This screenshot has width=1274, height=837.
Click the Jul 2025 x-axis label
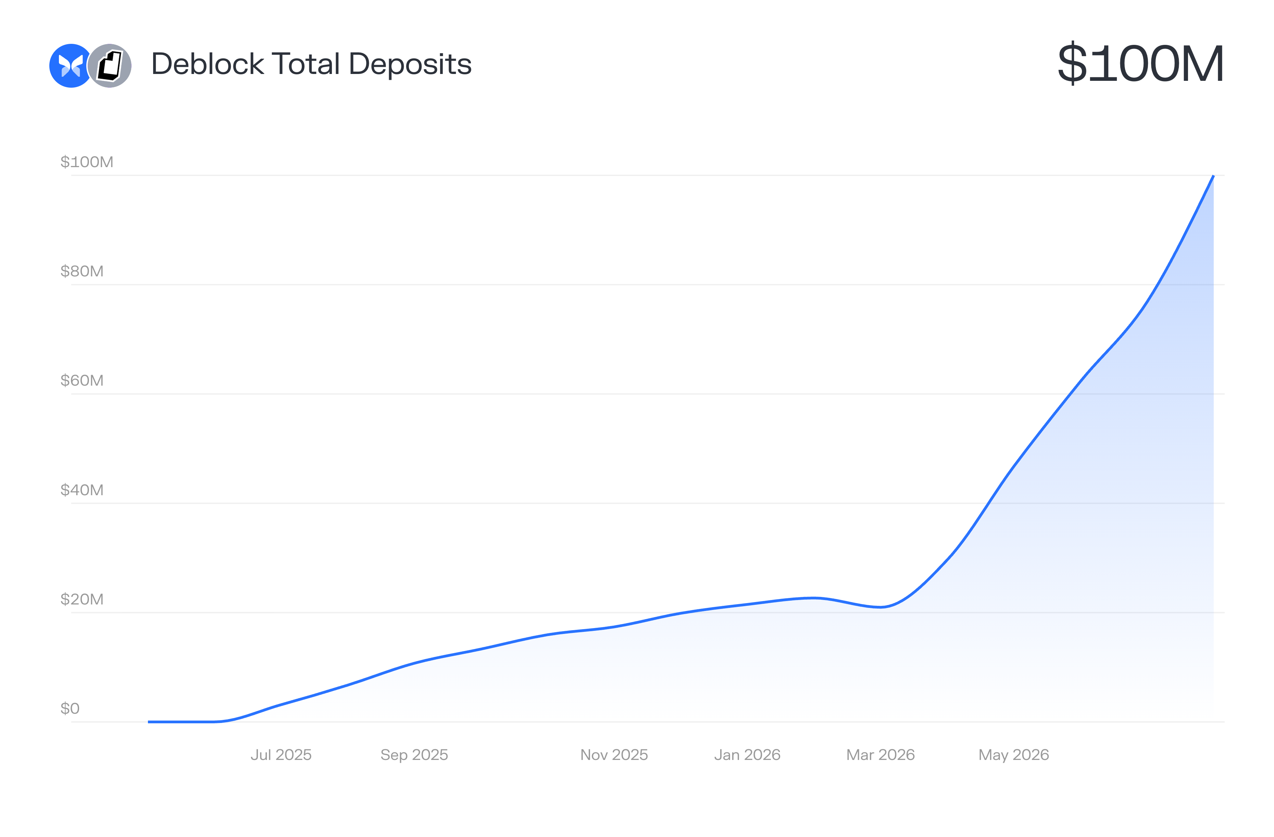281,754
